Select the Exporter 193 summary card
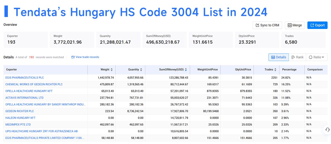This screenshot has width=331, height=144. pyautogui.click(x=26, y=40)
